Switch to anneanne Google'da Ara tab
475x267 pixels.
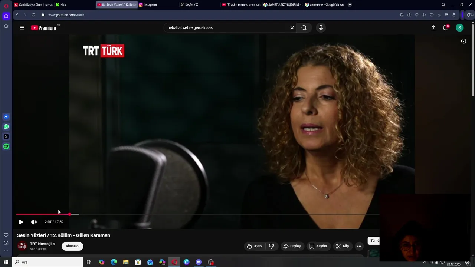click(324, 5)
